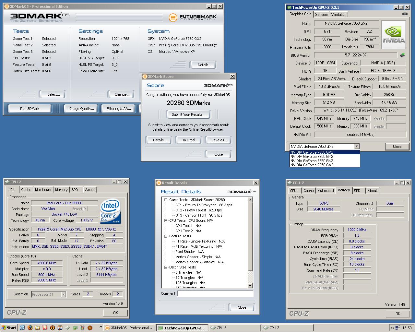Click the GPU-Z title bar icon
The image size is (415, 332).
pyautogui.click(x=289, y=7)
